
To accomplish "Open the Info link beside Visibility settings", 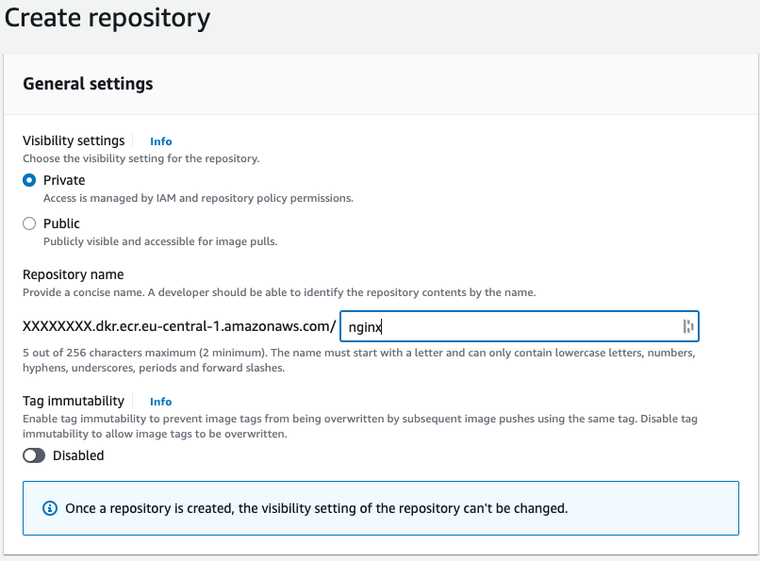I will [x=160, y=140].
